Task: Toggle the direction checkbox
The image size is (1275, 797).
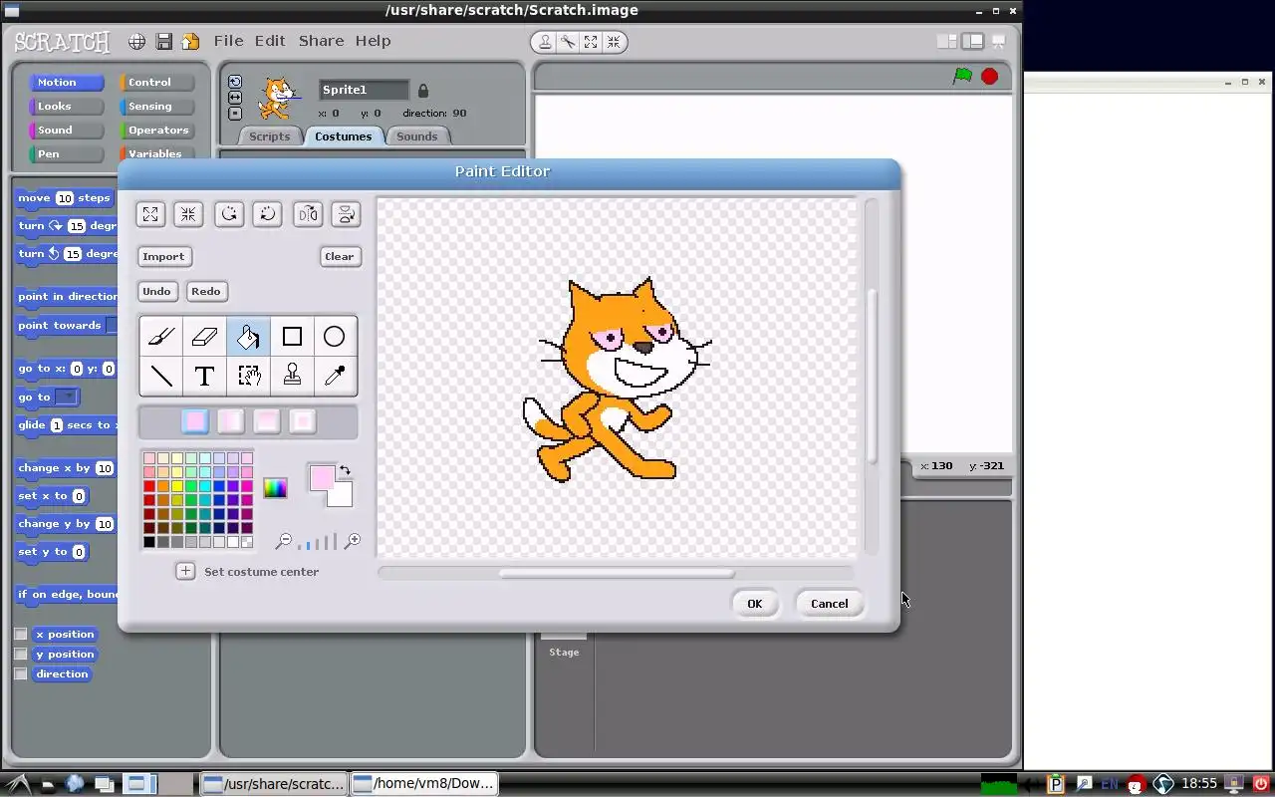Action: [x=21, y=673]
